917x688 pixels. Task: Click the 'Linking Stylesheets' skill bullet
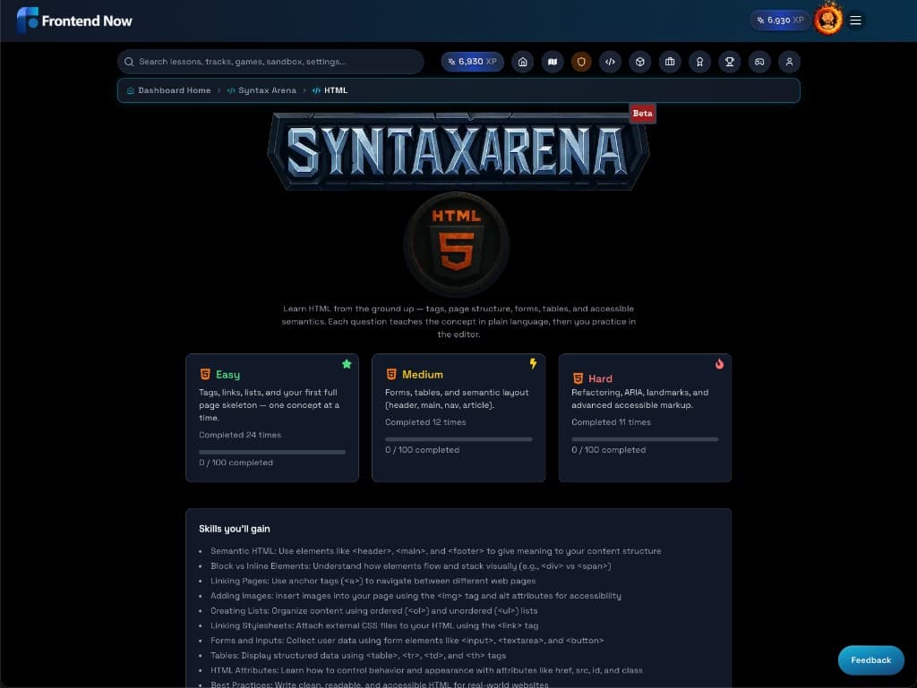coord(374,625)
